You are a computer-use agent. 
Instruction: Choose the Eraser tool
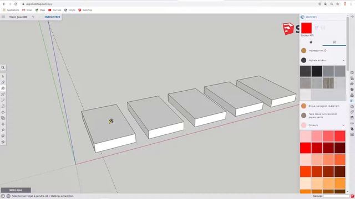click(x=3, y=82)
